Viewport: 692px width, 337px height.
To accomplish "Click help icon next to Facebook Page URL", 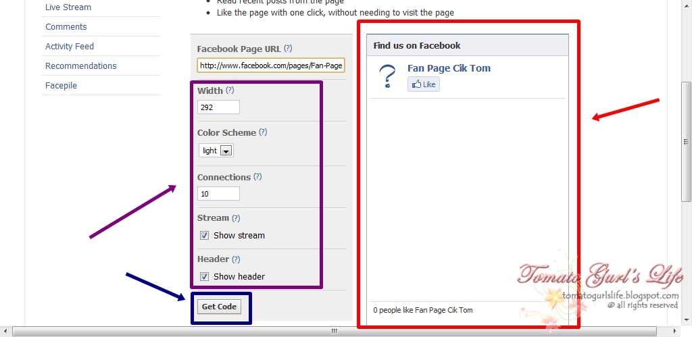I will pos(288,48).
